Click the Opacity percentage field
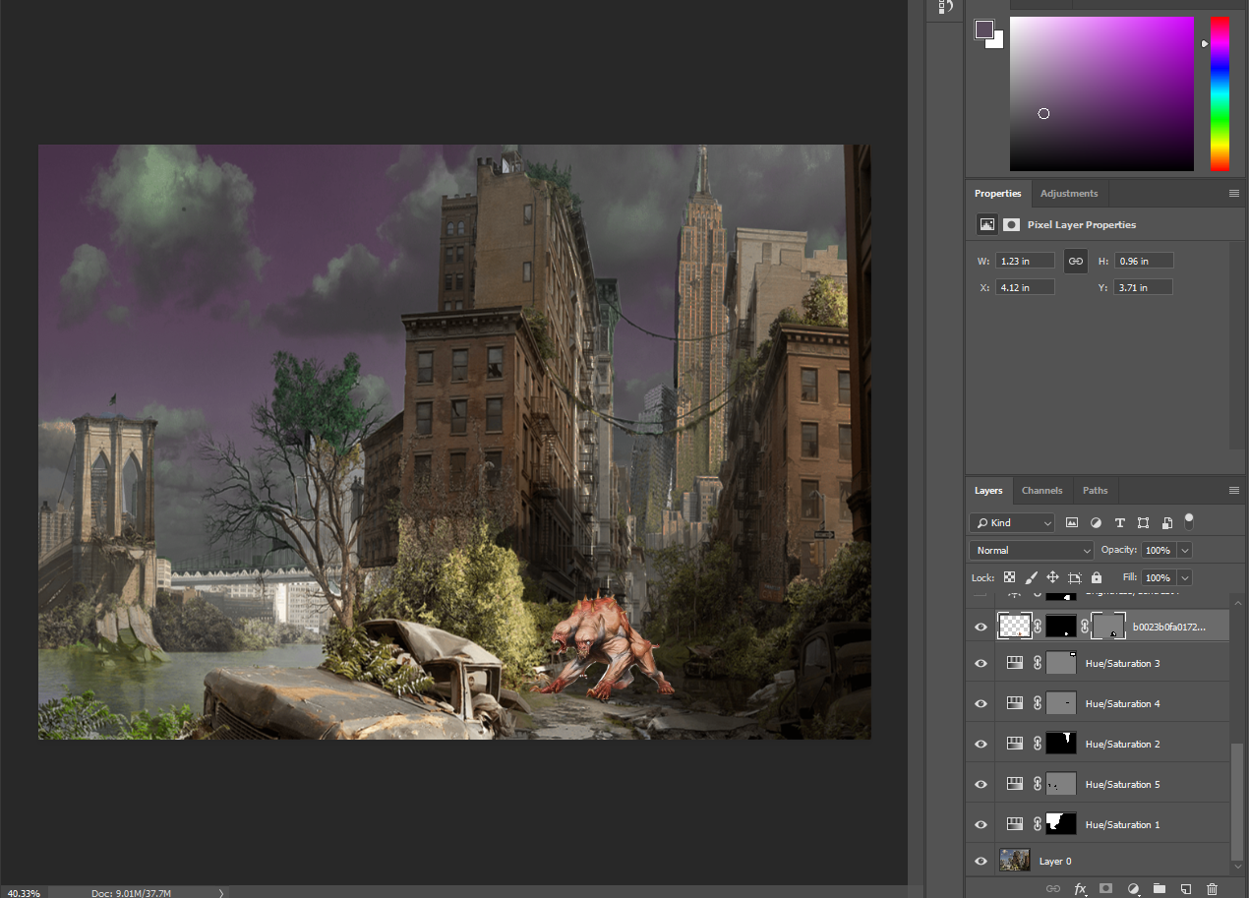1249x898 pixels. pyautogui.click(x=1159, y=551)
